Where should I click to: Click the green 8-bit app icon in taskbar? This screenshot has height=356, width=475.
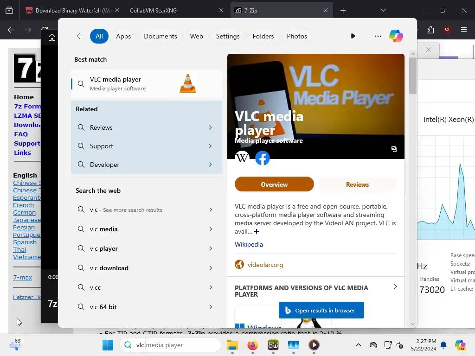[273, 345]
